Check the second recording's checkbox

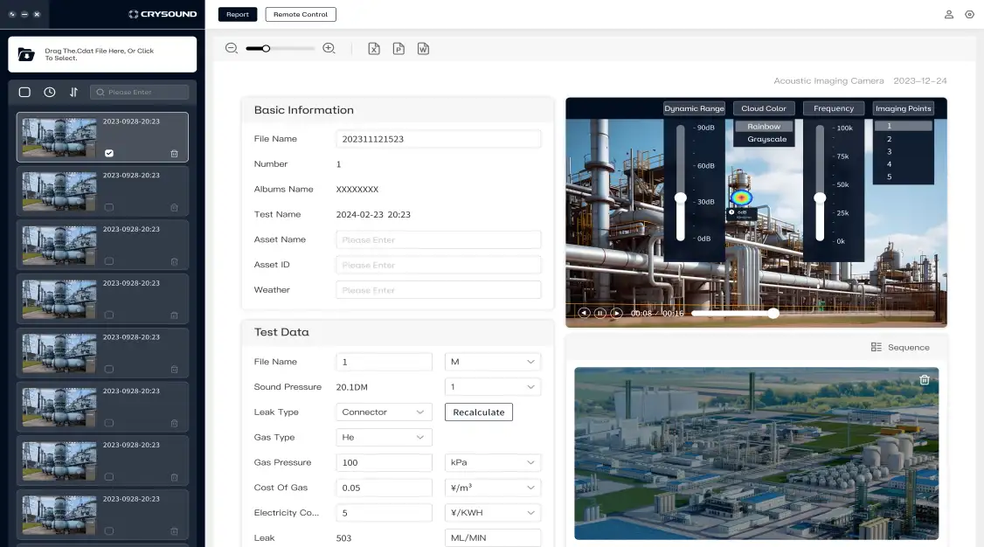coord(109,207)
